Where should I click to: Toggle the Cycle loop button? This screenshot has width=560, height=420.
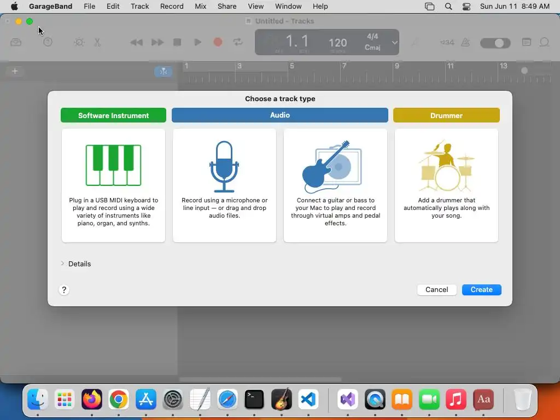238,42
